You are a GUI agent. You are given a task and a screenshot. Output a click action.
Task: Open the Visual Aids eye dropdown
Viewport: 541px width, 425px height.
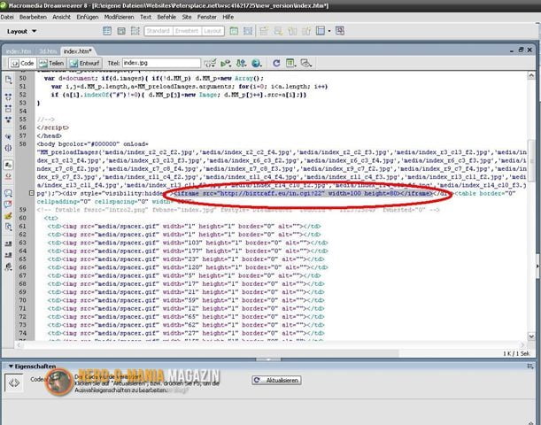(305, 63)
